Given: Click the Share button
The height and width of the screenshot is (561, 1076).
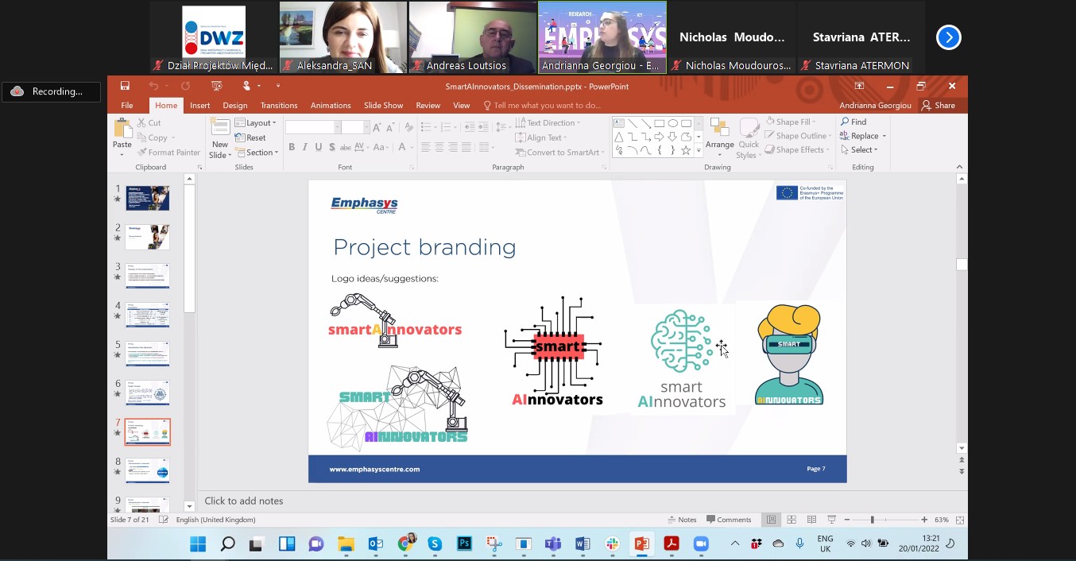Looking at the screenshot, I should [939, 106].
